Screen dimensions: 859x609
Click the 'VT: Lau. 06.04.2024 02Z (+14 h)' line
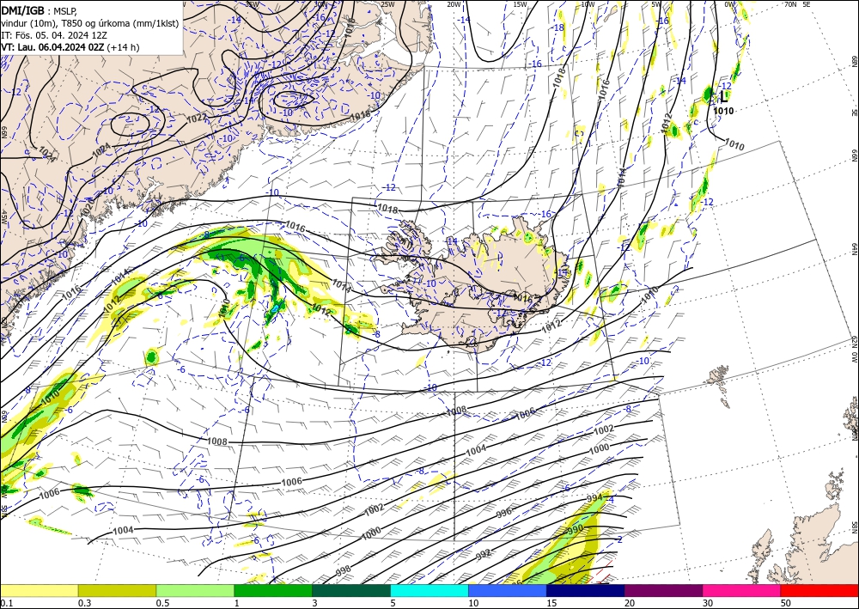(x=70, y=47)
